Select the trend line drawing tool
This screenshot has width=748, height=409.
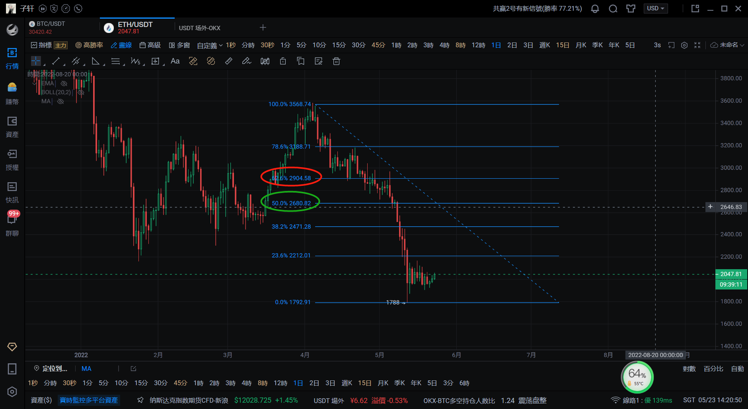56,61
